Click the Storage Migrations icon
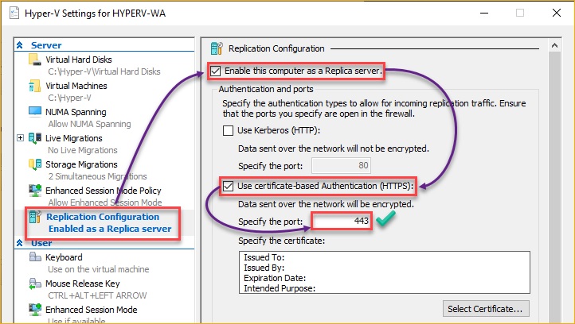The height and width of the screenshot is (324, 575). (34, 165)
